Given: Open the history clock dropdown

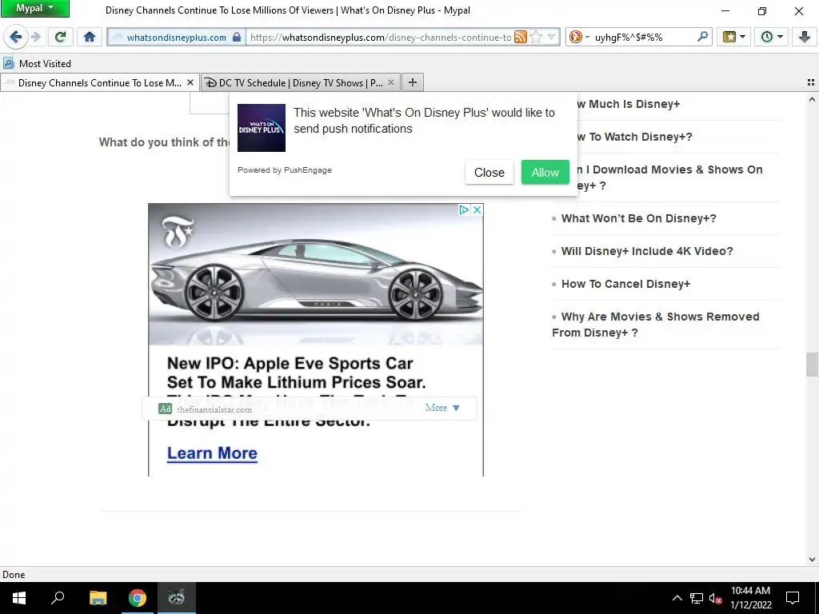Looking at the screenshot, I should 772,37.
